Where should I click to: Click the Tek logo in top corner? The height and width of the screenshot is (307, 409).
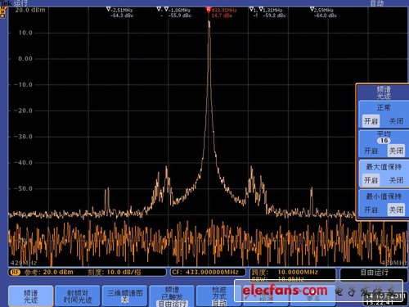point(6,3)
